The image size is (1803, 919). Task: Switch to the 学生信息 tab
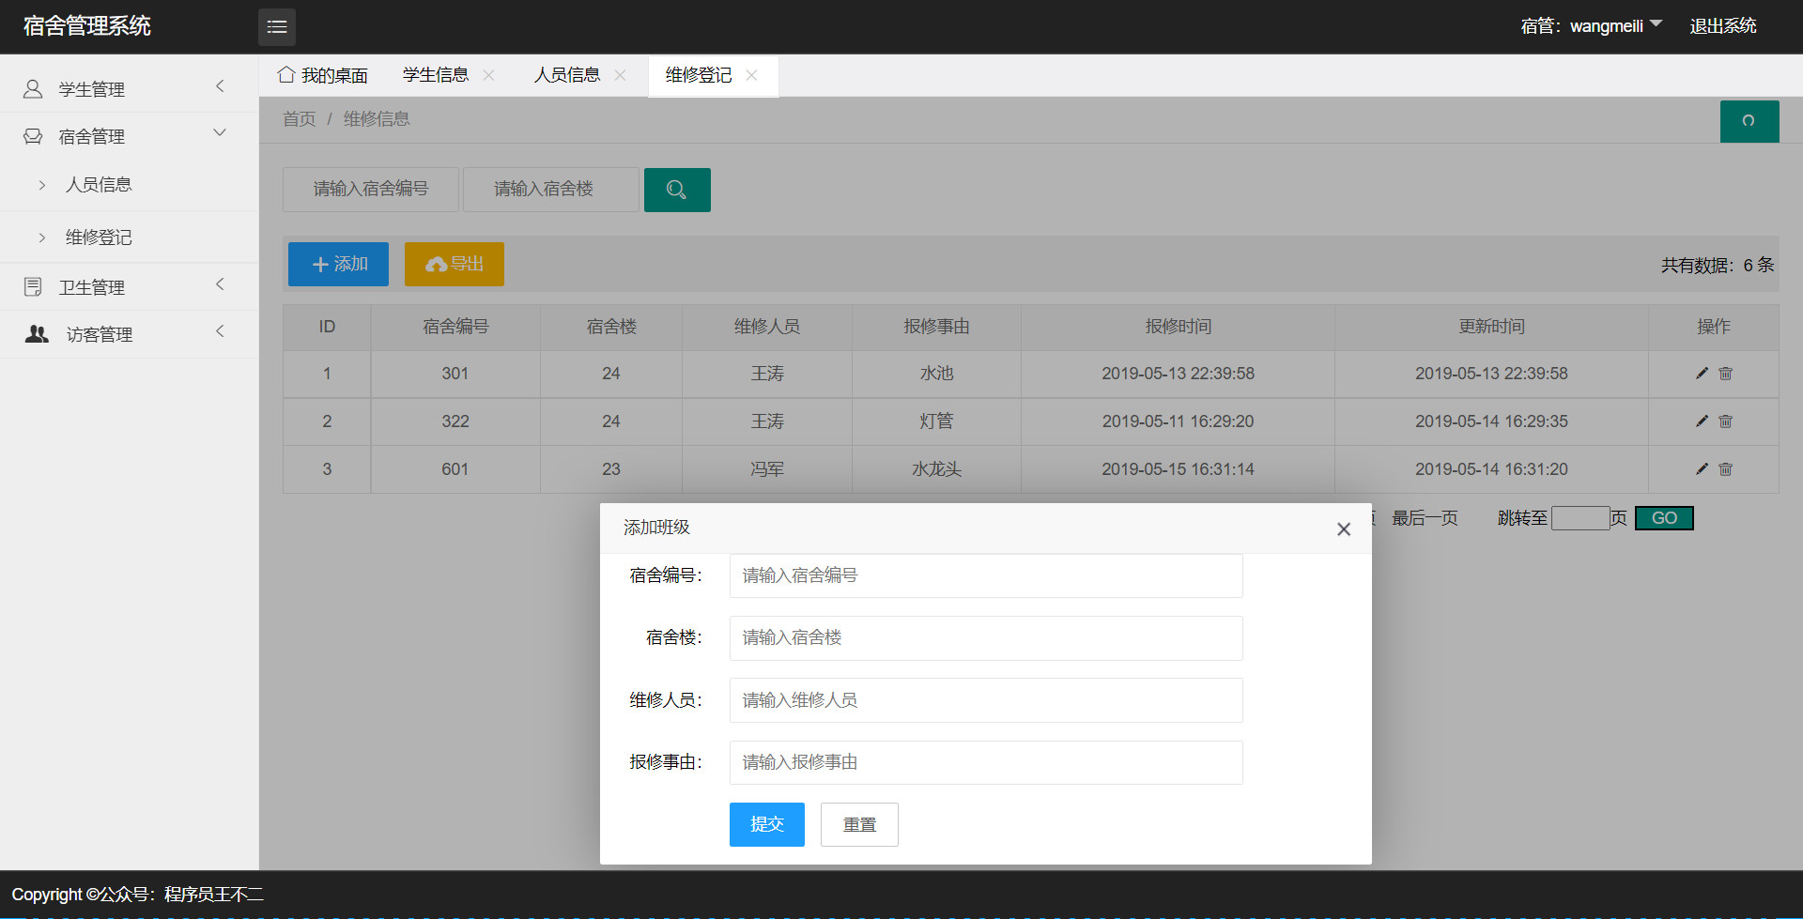436,74
